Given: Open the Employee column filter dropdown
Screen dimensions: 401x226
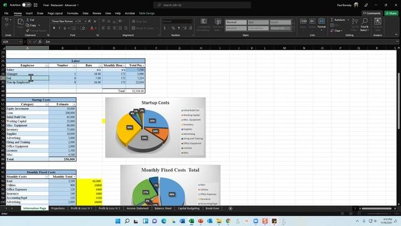Looking at the screenshot, I should (x=47, y=65).
